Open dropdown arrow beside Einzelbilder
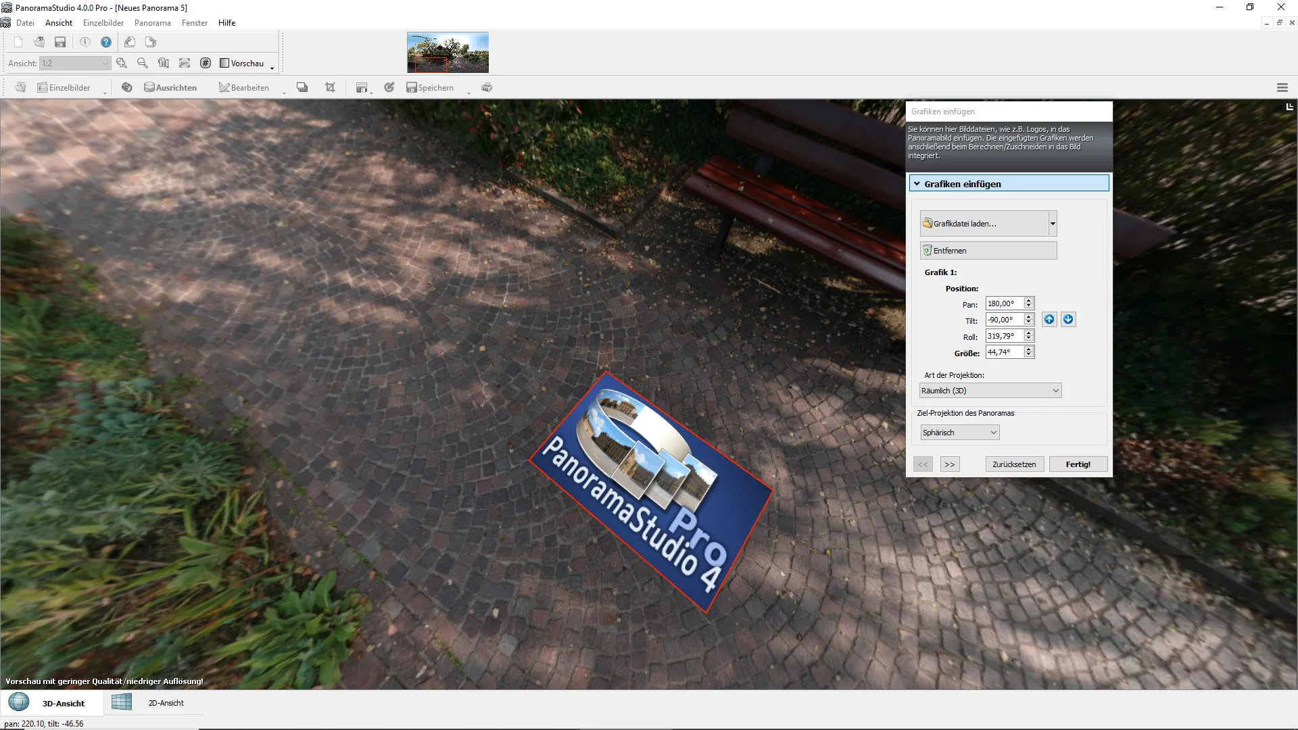 [105, 93]
